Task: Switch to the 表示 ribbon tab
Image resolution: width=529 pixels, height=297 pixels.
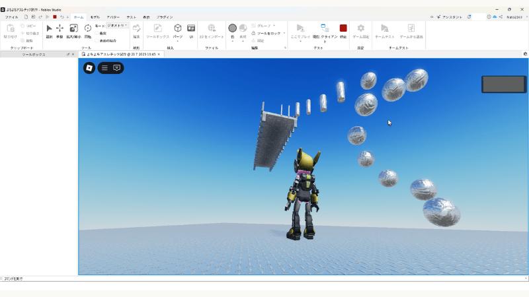Action: tap(146, 17)
